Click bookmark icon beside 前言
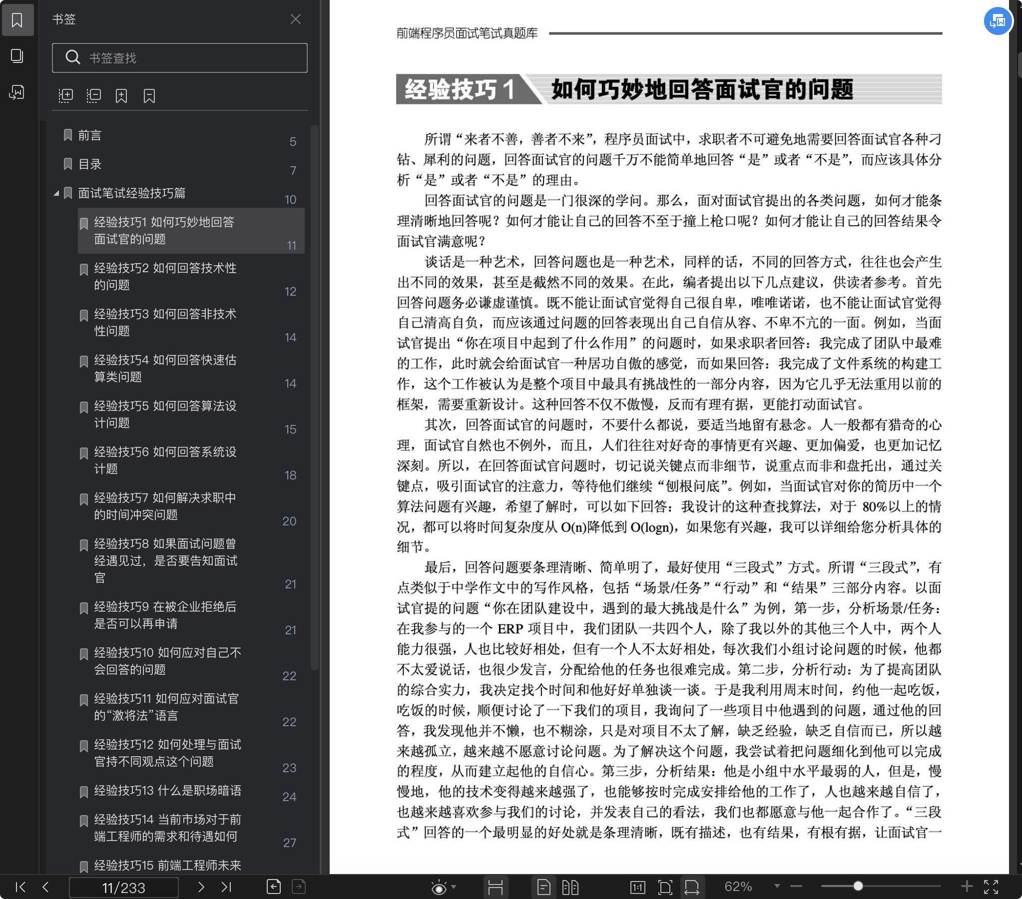The width and height of the screenshot is (1022, 899). coord(68,135)
